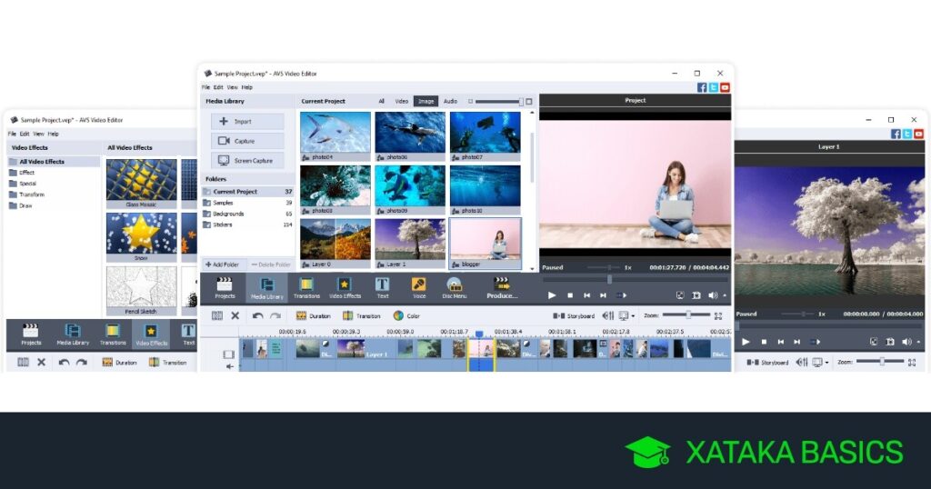
Task: Select the Video filter tab
Action: 401,101
